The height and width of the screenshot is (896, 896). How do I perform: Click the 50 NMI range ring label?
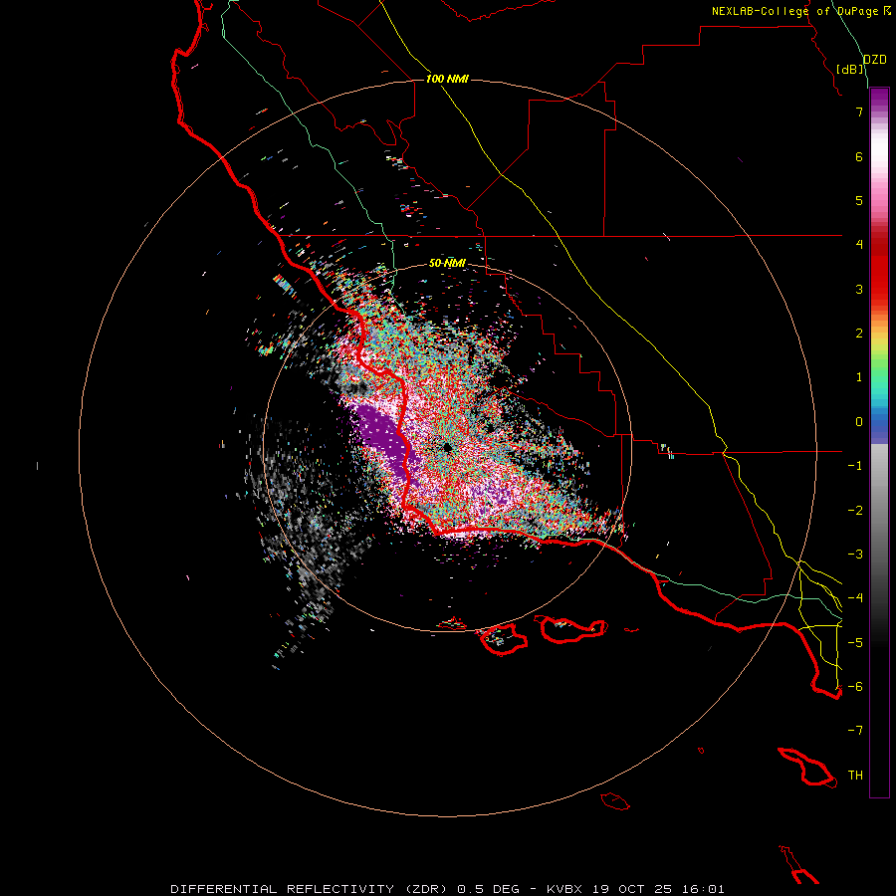pyautogui.click(x=447, y=264)
